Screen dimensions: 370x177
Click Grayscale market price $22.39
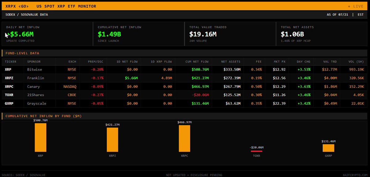tap(279, 103)
